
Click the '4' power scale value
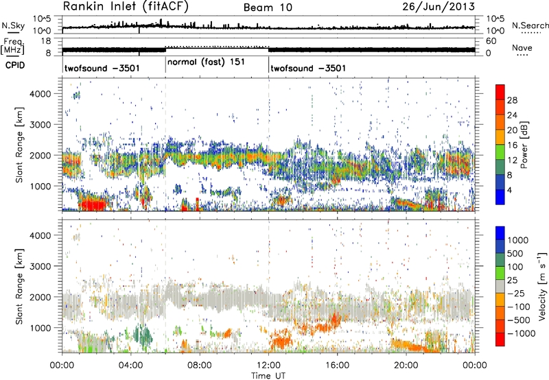click(509, 190)
